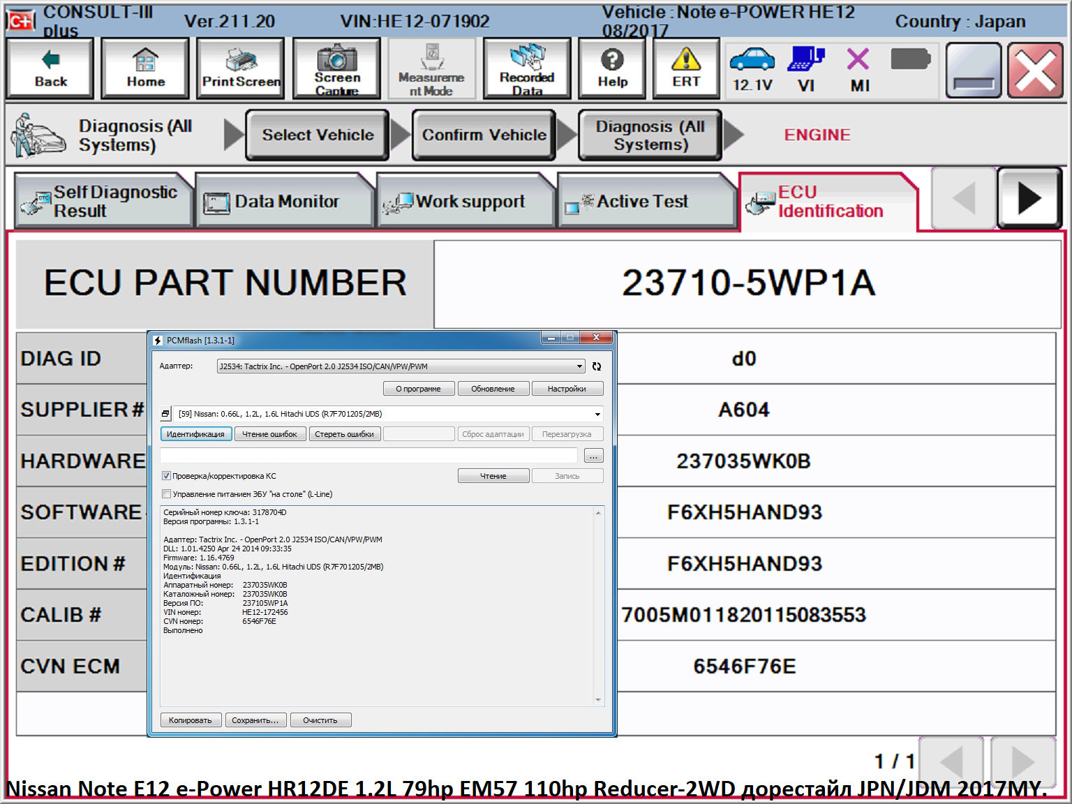Click the file path input field
This screenshot has height=804, width=1072.
coord(368,456)
